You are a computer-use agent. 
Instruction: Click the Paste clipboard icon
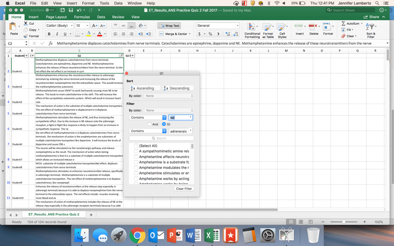(x=13, y=27)
